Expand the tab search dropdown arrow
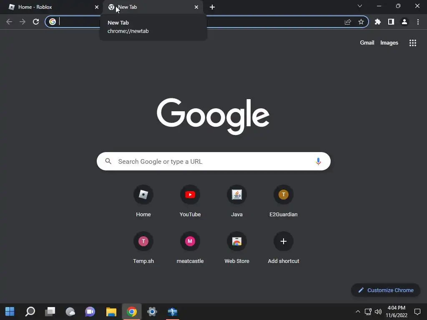Screen dimensions: 427x320 click(360, 6)
